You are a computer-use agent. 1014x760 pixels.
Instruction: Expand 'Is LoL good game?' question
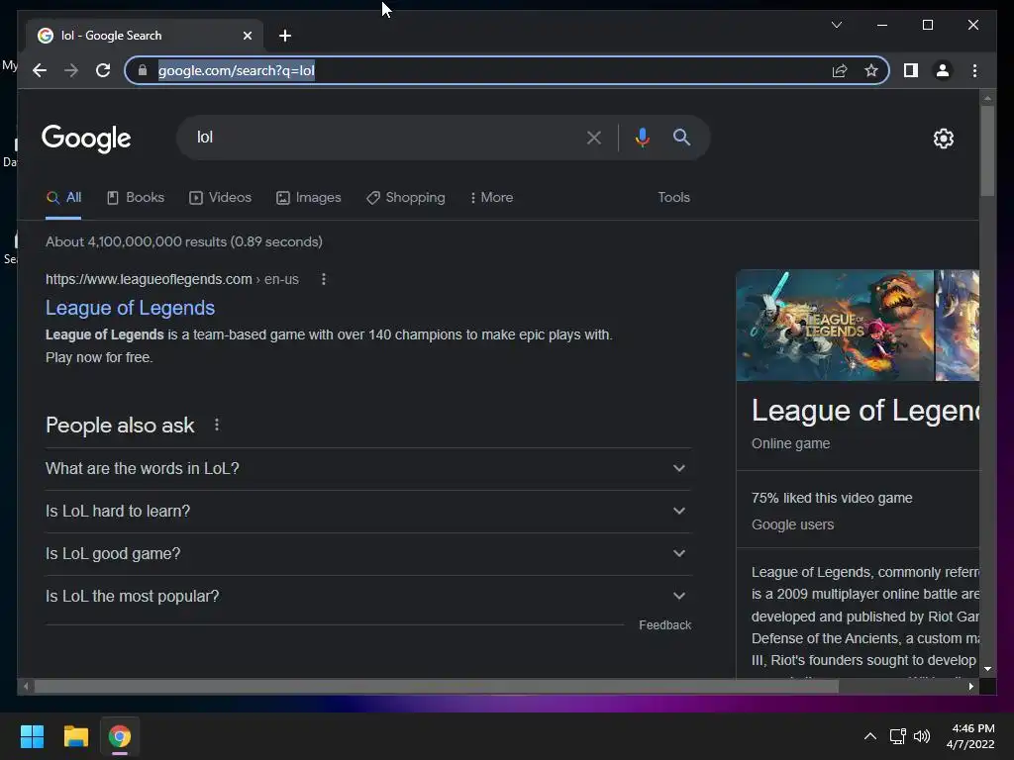pos(368,554)
